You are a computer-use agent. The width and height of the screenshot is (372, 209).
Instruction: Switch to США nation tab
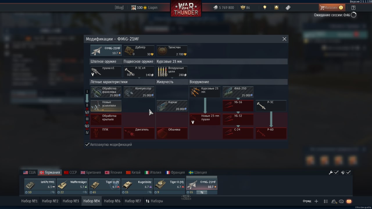click(x=29, y=172)
